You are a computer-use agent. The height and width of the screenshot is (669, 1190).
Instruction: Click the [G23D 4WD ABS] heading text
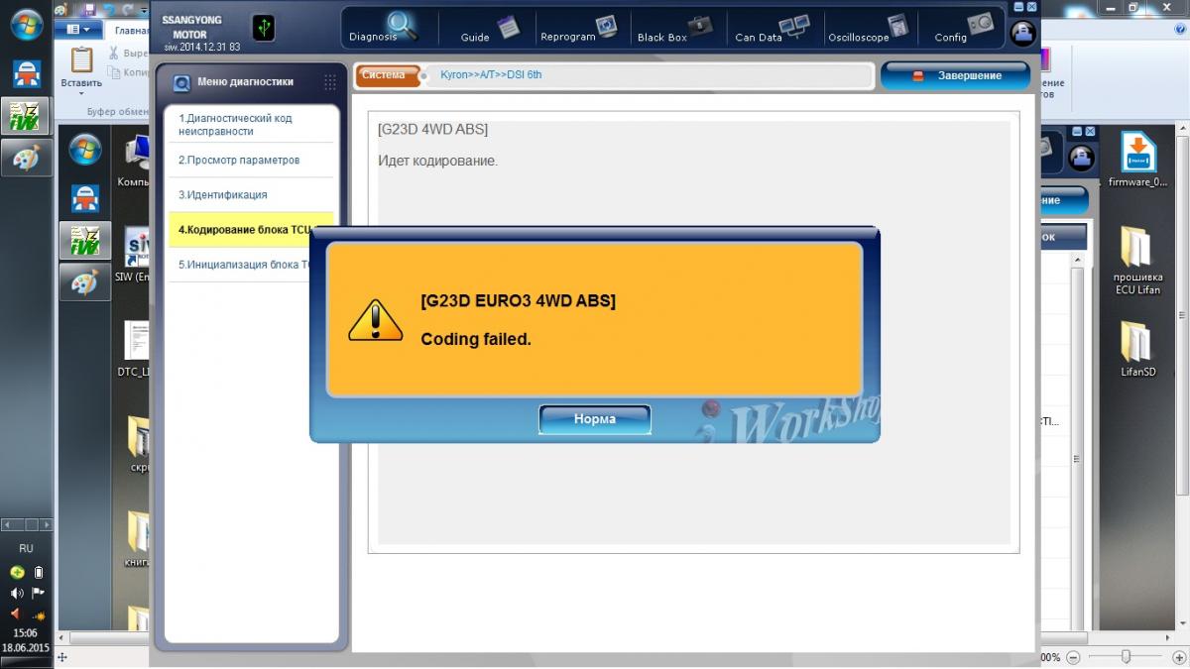tap(432, 130)
